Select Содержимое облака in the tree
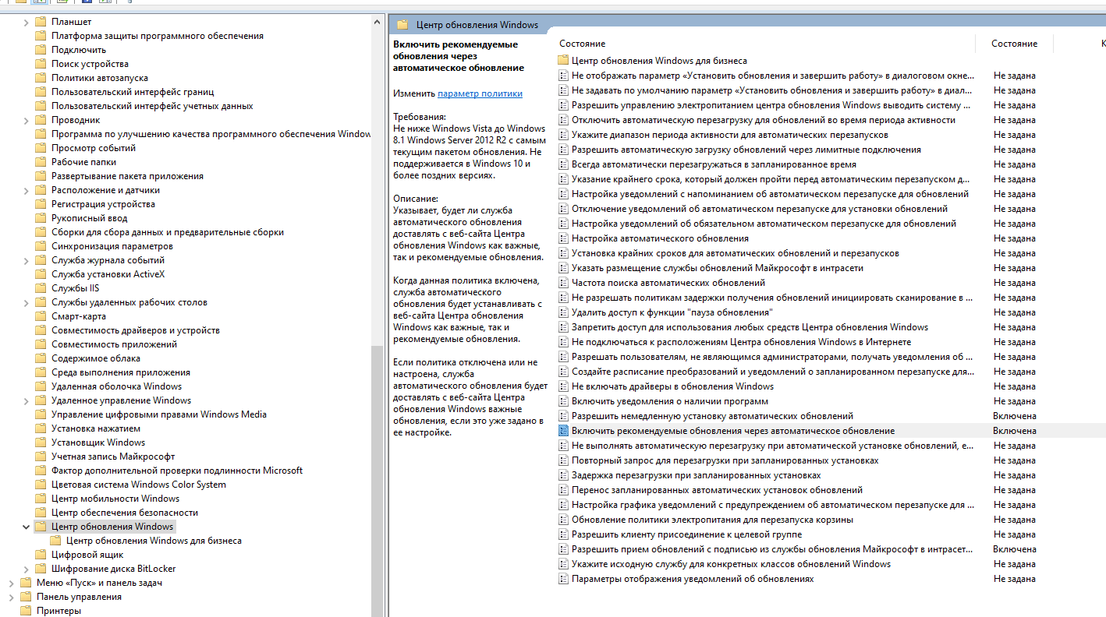 point(96,358)
